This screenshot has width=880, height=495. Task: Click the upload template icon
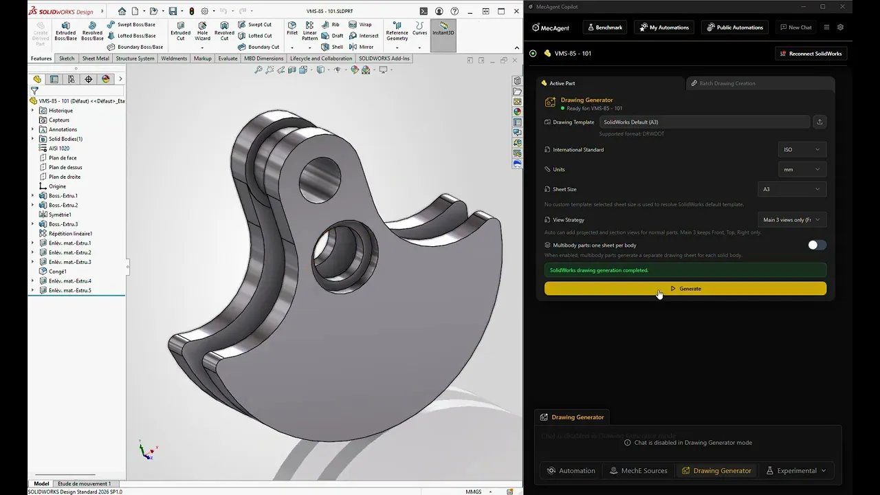[819, 122]
